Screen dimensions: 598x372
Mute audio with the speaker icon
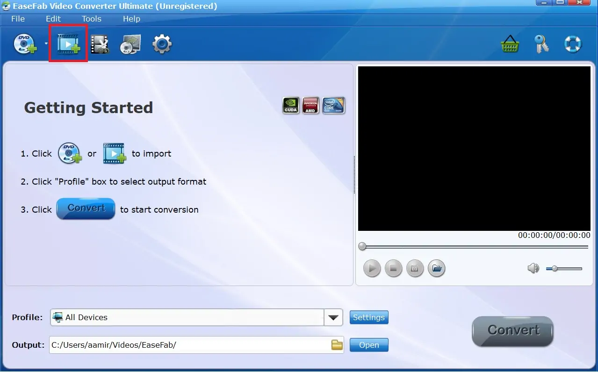click(x=533, y=268)
